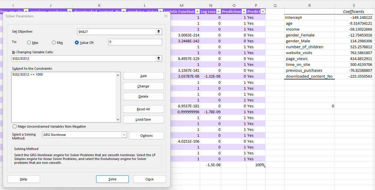Collapse the Set Objective range selector
This screenshot has width=375, height=190.
coord(159,31)
